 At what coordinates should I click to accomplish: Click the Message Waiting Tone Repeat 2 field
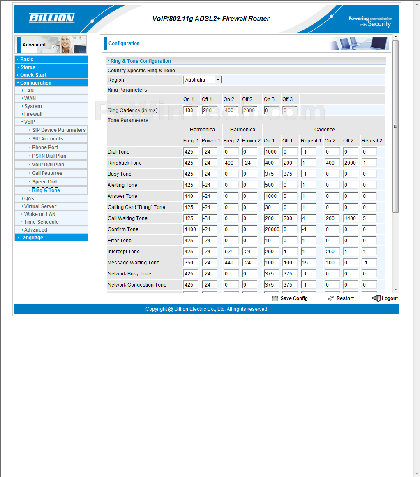tap(369, 263)
